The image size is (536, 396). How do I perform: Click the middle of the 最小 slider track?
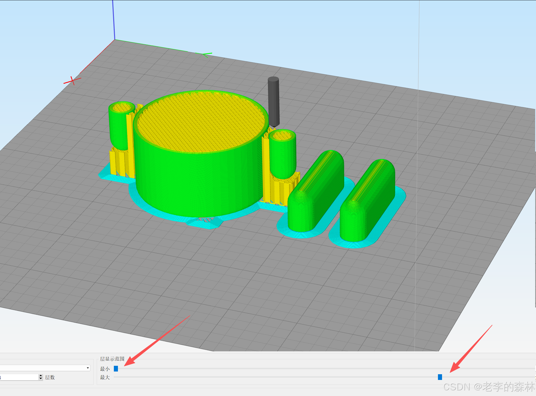(324, 369)
